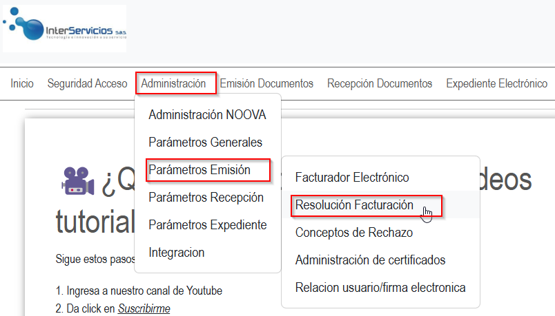This screenshot has width=555, height=316.
Task: Open Administración de certificados
Action: tap(370, 260)
